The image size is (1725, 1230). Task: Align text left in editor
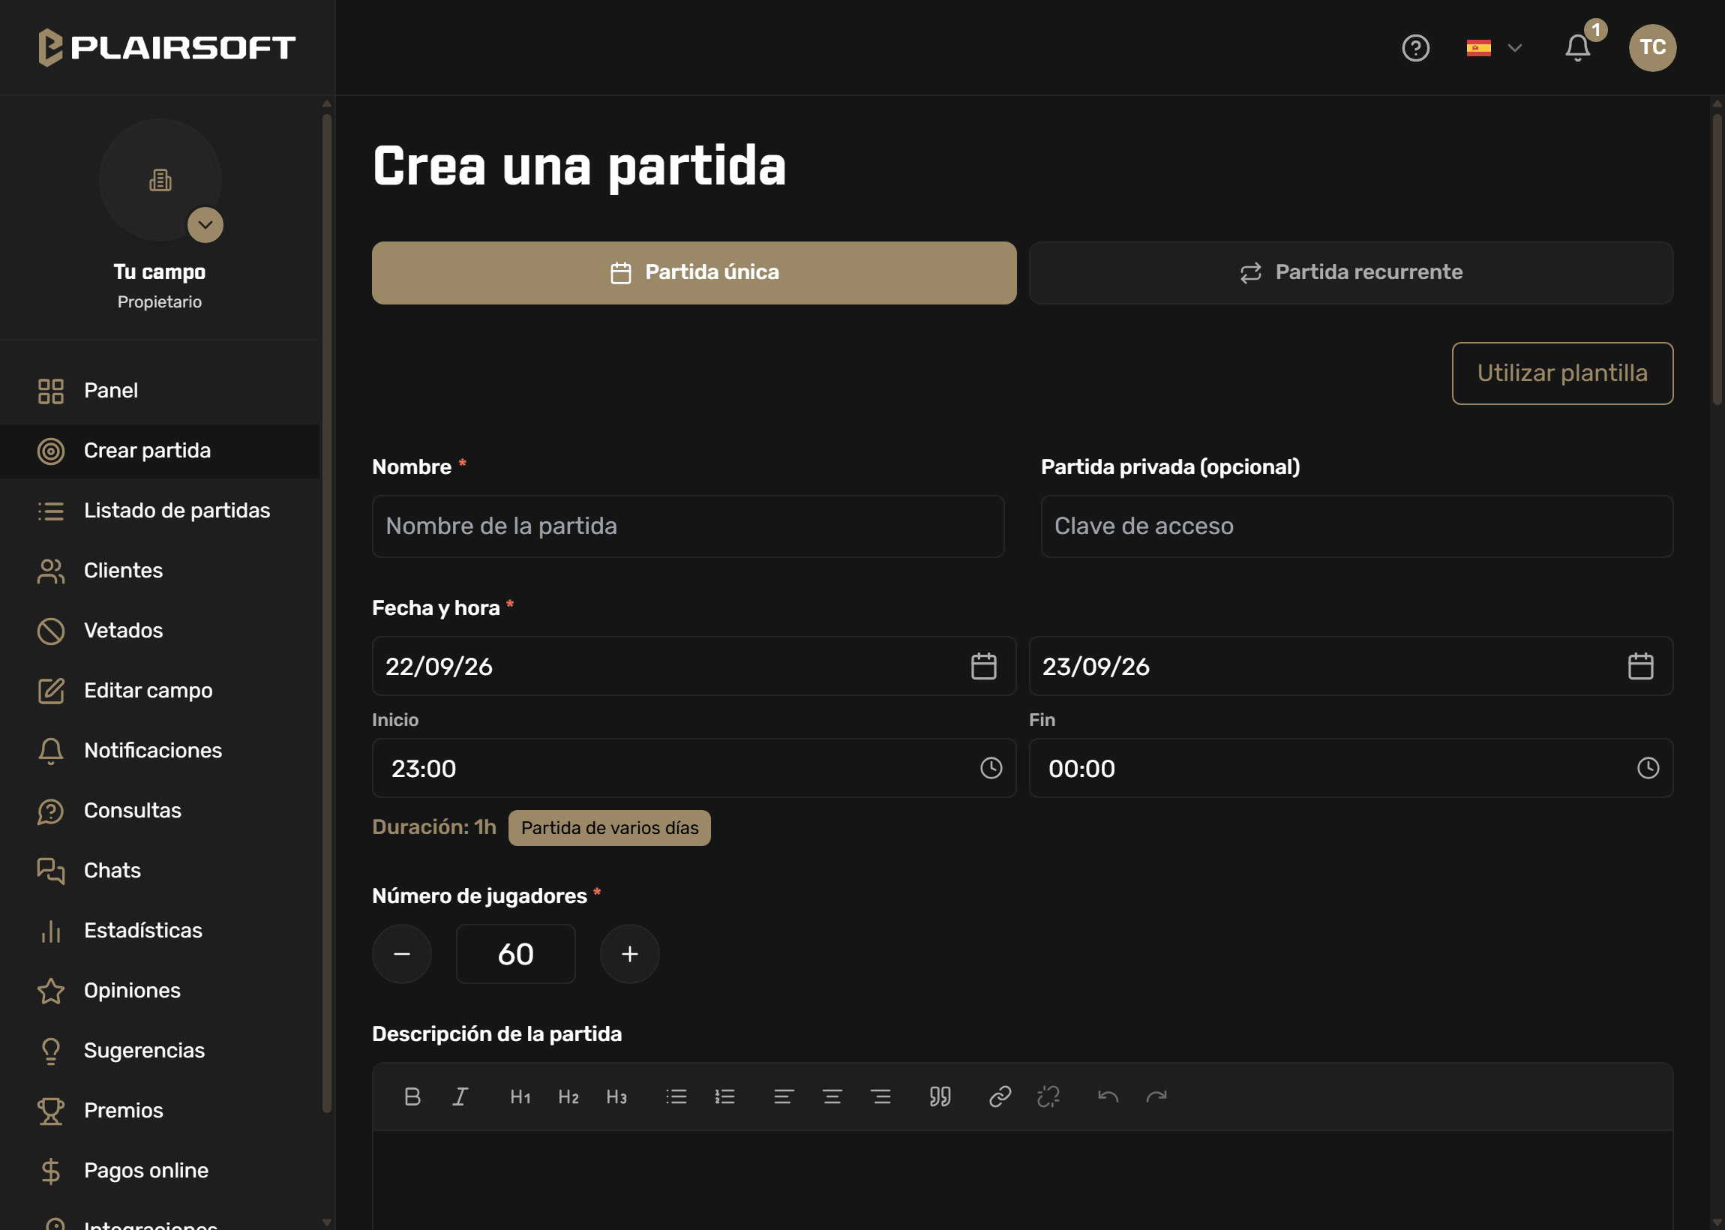tap(784, 1096)
